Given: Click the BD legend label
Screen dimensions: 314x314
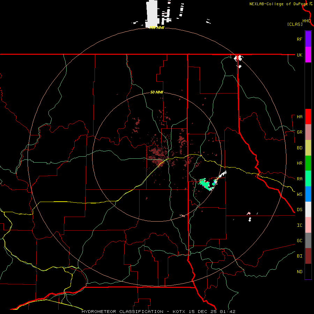Looking at the screenshot, I should 299,148.
